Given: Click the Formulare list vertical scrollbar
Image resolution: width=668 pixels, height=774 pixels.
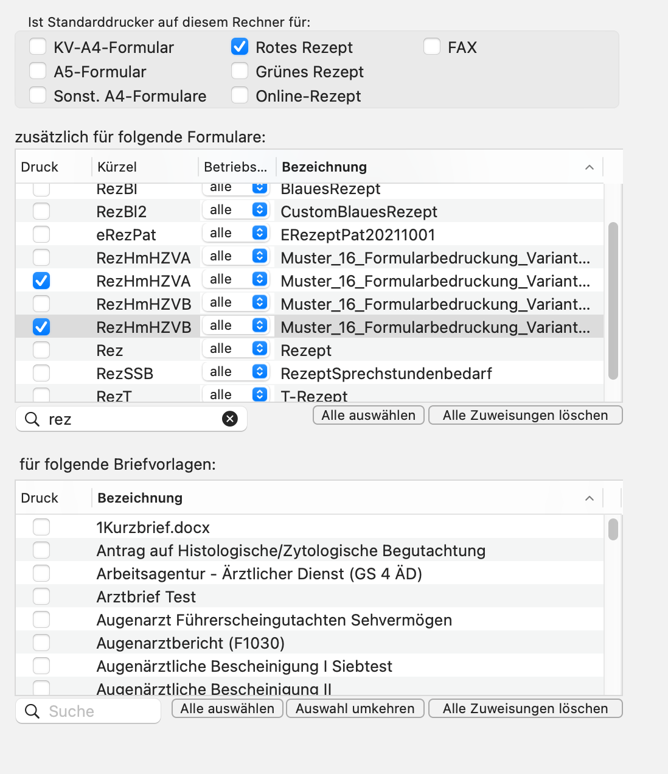Looking at the screenshot, I should [613, 301].
